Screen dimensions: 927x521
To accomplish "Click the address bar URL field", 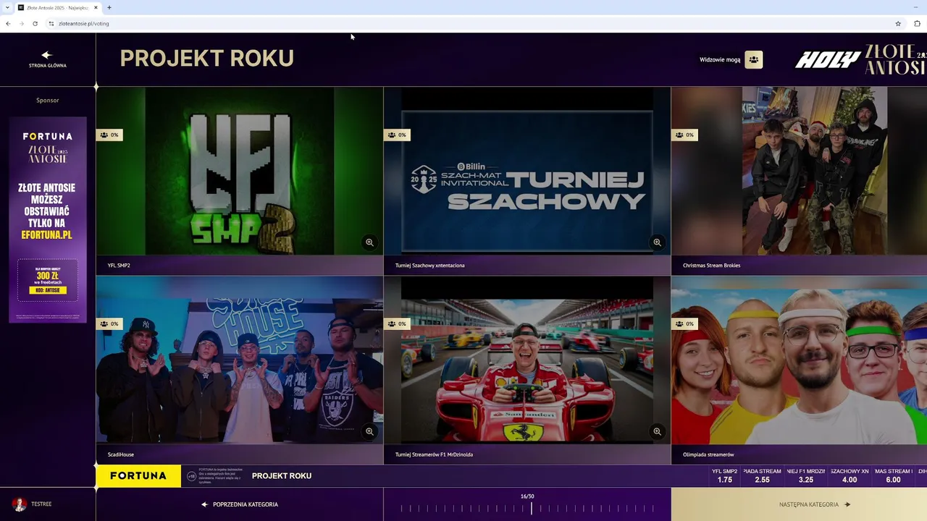I will (463, 23).
